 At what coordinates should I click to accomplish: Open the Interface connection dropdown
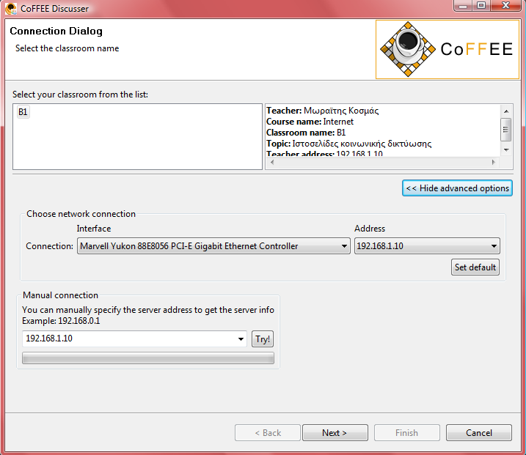(213, 246)
